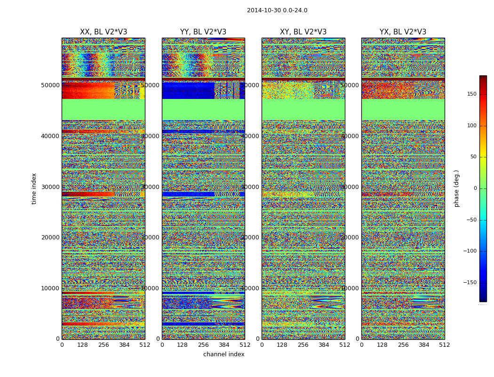This screenshot has height=377, width=494.
Task: Click the "phase (deg.)" colorbar label
Action: 456,188
